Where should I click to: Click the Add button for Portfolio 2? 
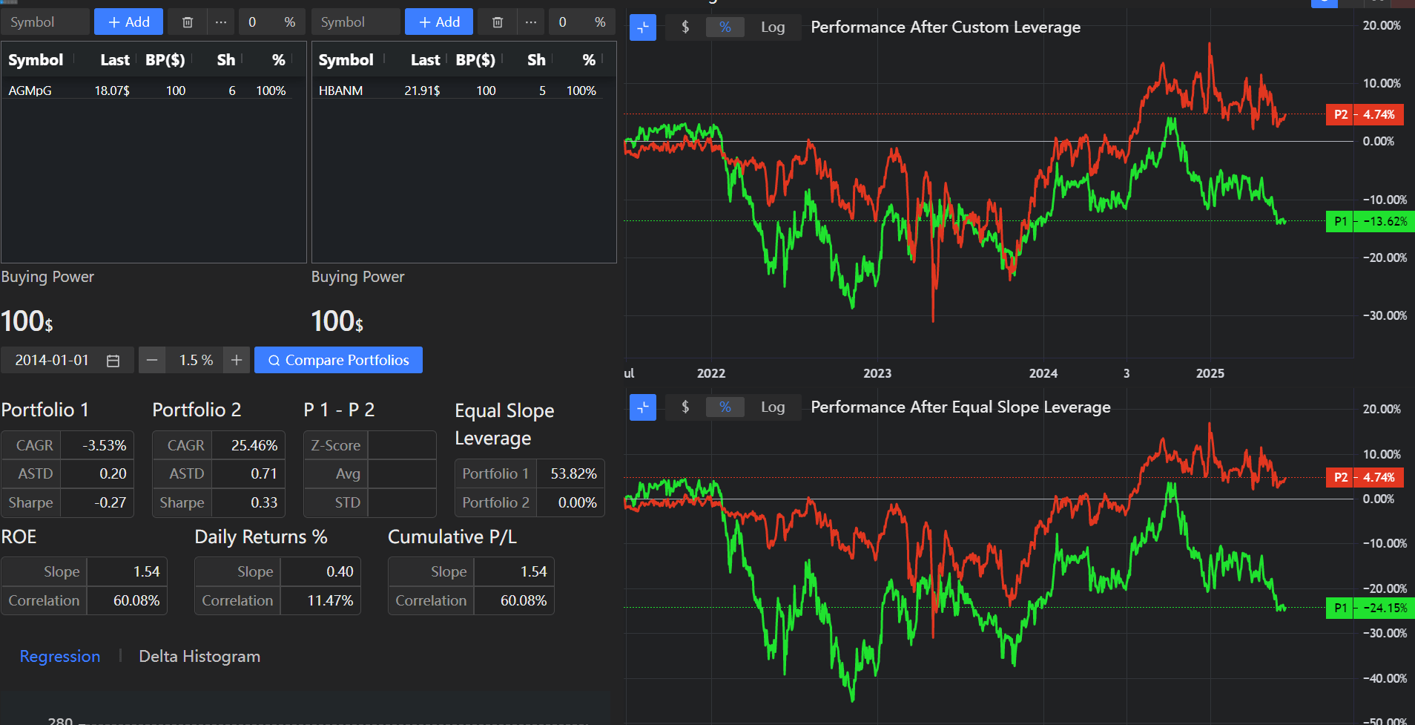click(x=438, y=22)
